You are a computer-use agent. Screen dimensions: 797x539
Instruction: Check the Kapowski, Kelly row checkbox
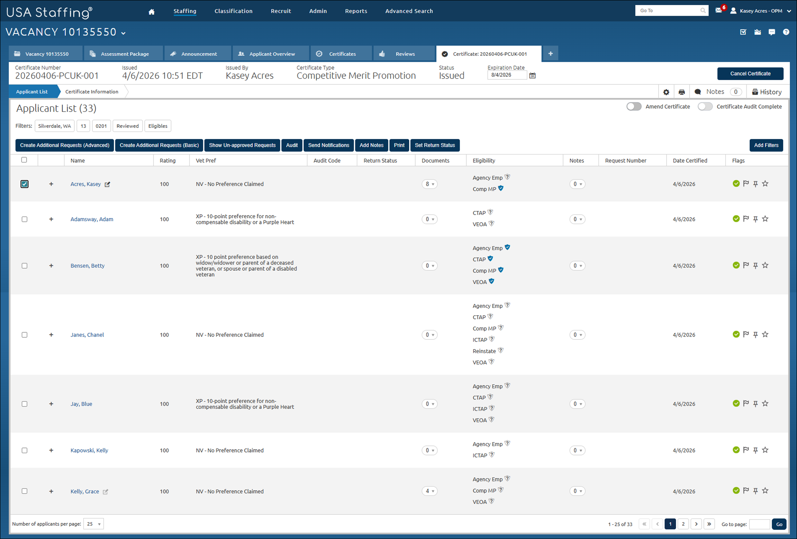[24, 450]
